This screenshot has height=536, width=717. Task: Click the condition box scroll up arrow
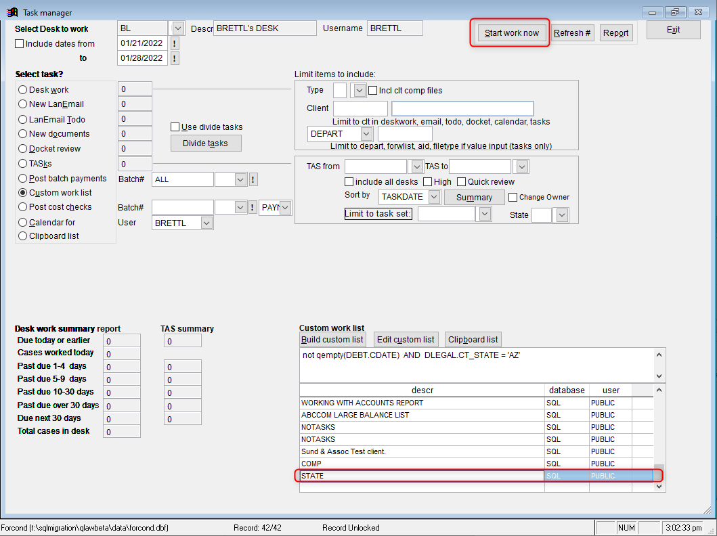(x=659, y=355)
